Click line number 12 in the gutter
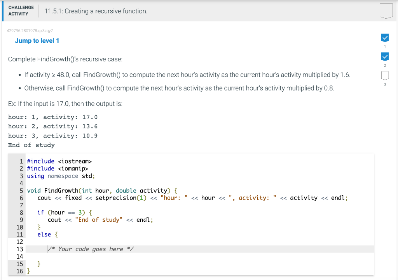 click(19, 242)
